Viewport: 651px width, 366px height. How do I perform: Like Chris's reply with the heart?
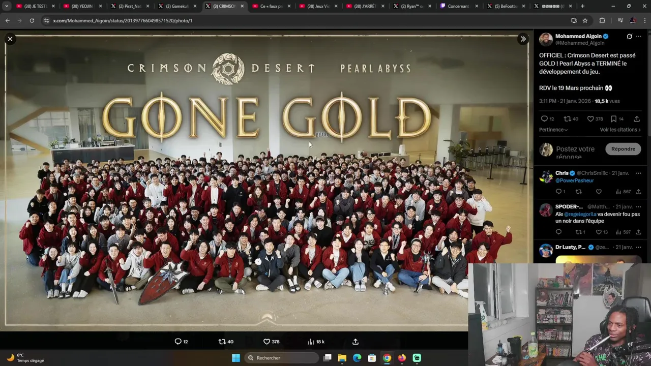(599, 192)
